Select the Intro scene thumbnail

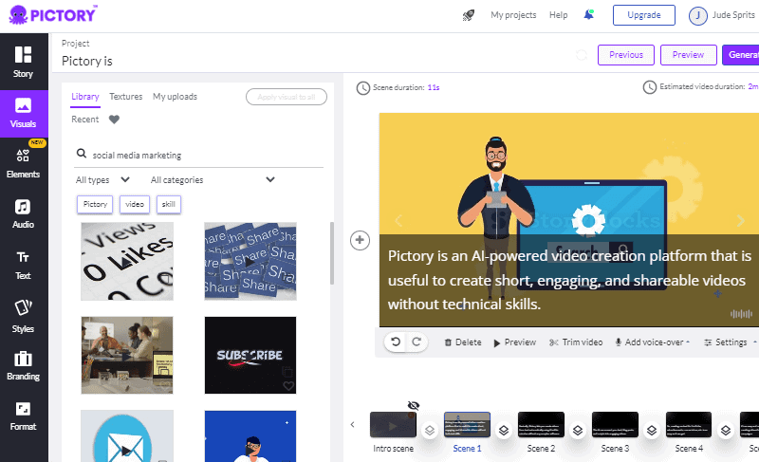click(393, 425)
